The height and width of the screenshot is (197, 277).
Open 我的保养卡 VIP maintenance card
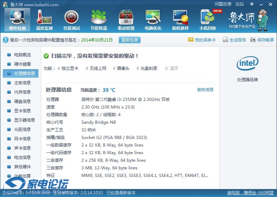202,40
